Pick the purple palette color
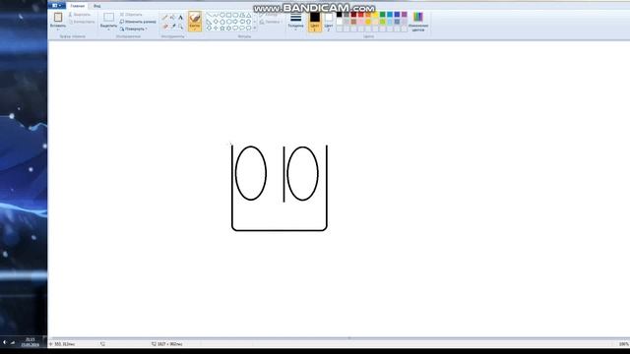The height and width of the screenshot is (354, 630). coord(405,15)
